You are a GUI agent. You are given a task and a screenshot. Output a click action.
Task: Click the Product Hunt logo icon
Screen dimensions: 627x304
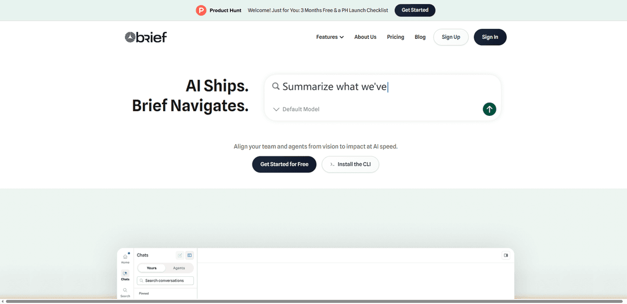coord(201,10)
